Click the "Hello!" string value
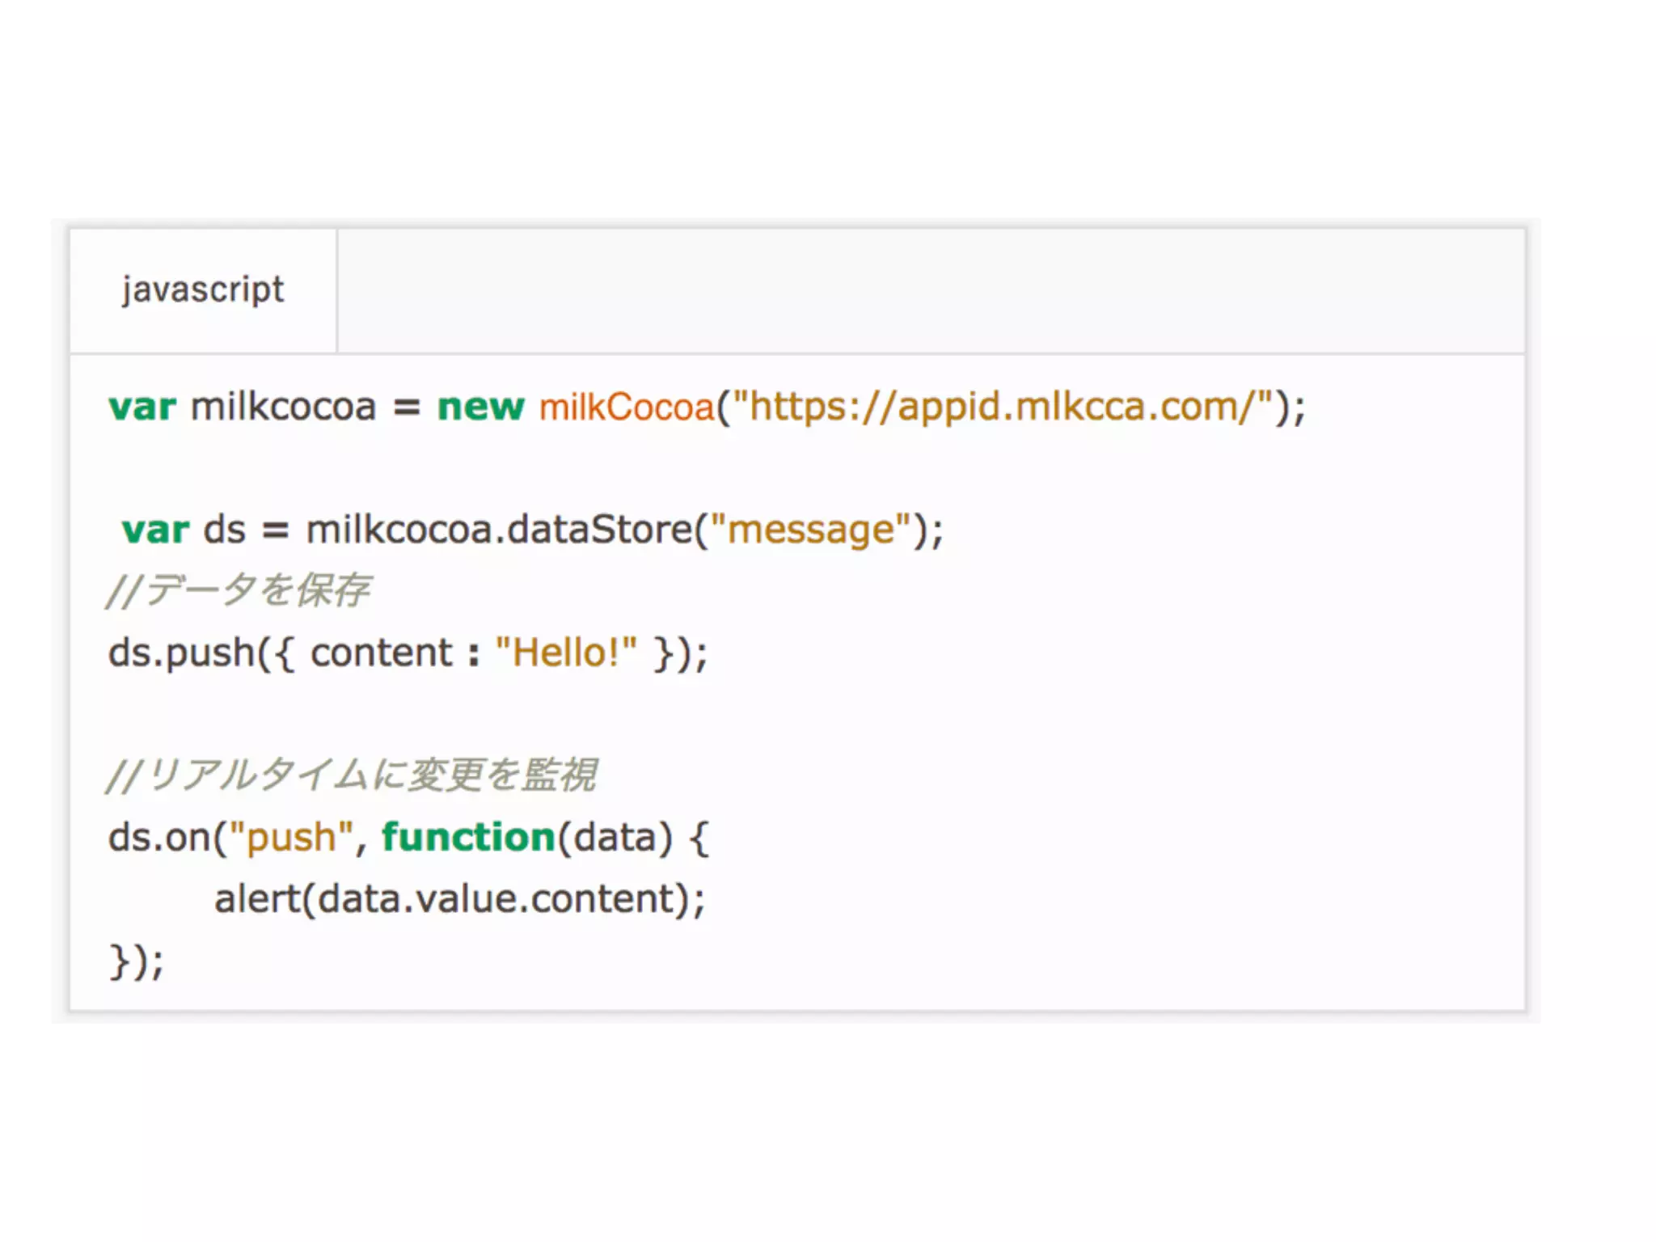The image size is (1656, 1242). click(x=566, y=653)
